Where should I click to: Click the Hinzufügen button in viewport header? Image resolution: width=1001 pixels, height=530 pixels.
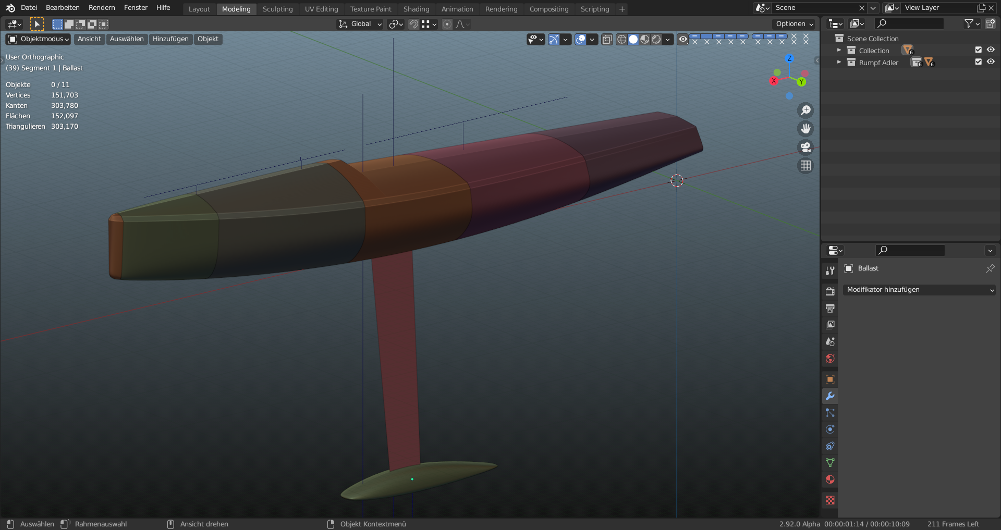170,39
